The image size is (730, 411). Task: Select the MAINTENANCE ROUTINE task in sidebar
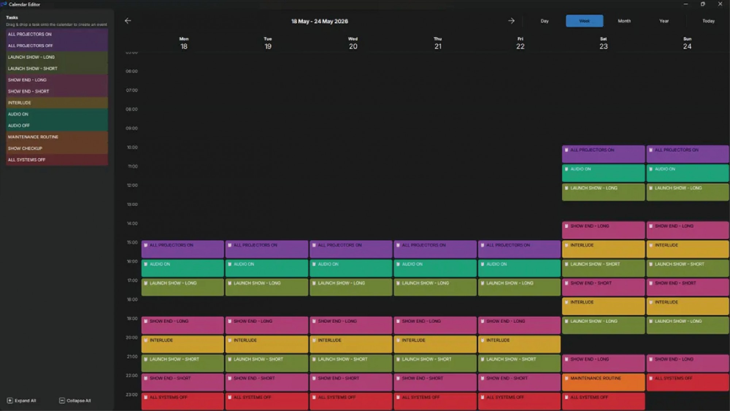click(57, 137)
